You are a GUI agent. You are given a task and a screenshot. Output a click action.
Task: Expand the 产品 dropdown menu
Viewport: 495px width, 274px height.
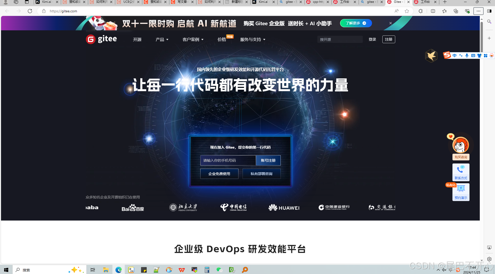click(162, 39)
